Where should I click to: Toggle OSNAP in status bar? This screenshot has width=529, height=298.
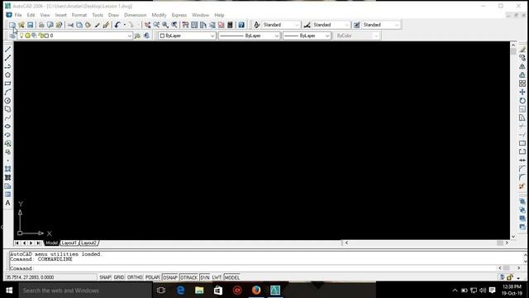pos(170,277)
